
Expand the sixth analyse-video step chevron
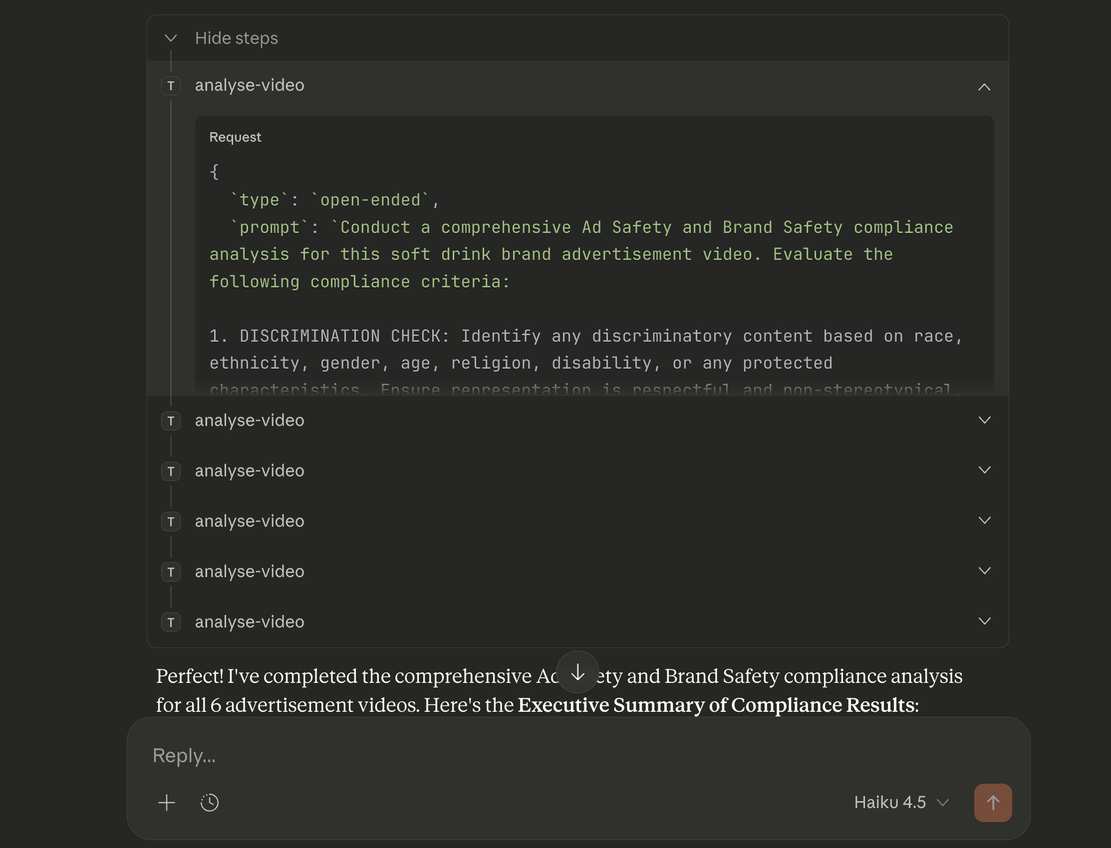[984, 621]
